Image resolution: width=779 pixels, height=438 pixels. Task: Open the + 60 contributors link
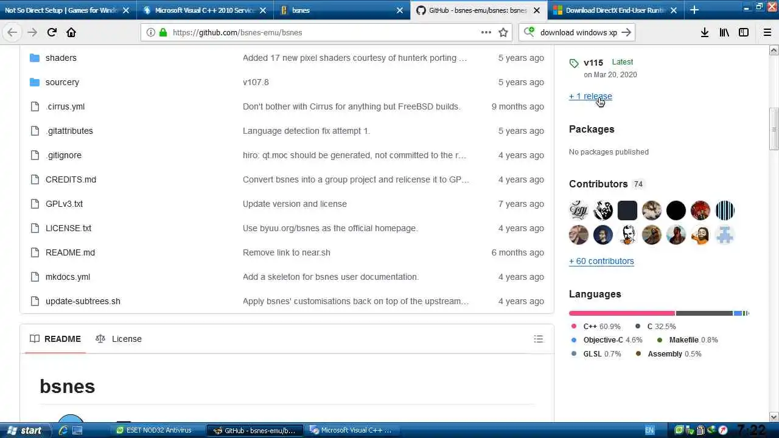601,261
